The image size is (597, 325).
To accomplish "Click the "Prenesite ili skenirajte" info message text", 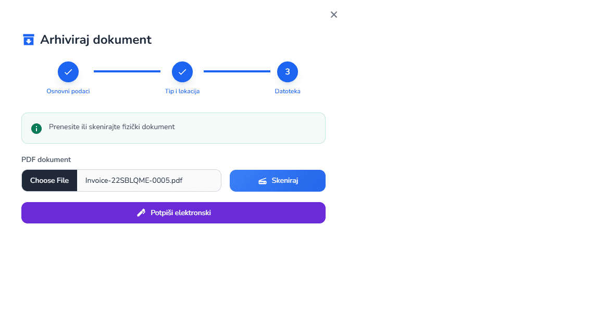I will click(112, 127).
